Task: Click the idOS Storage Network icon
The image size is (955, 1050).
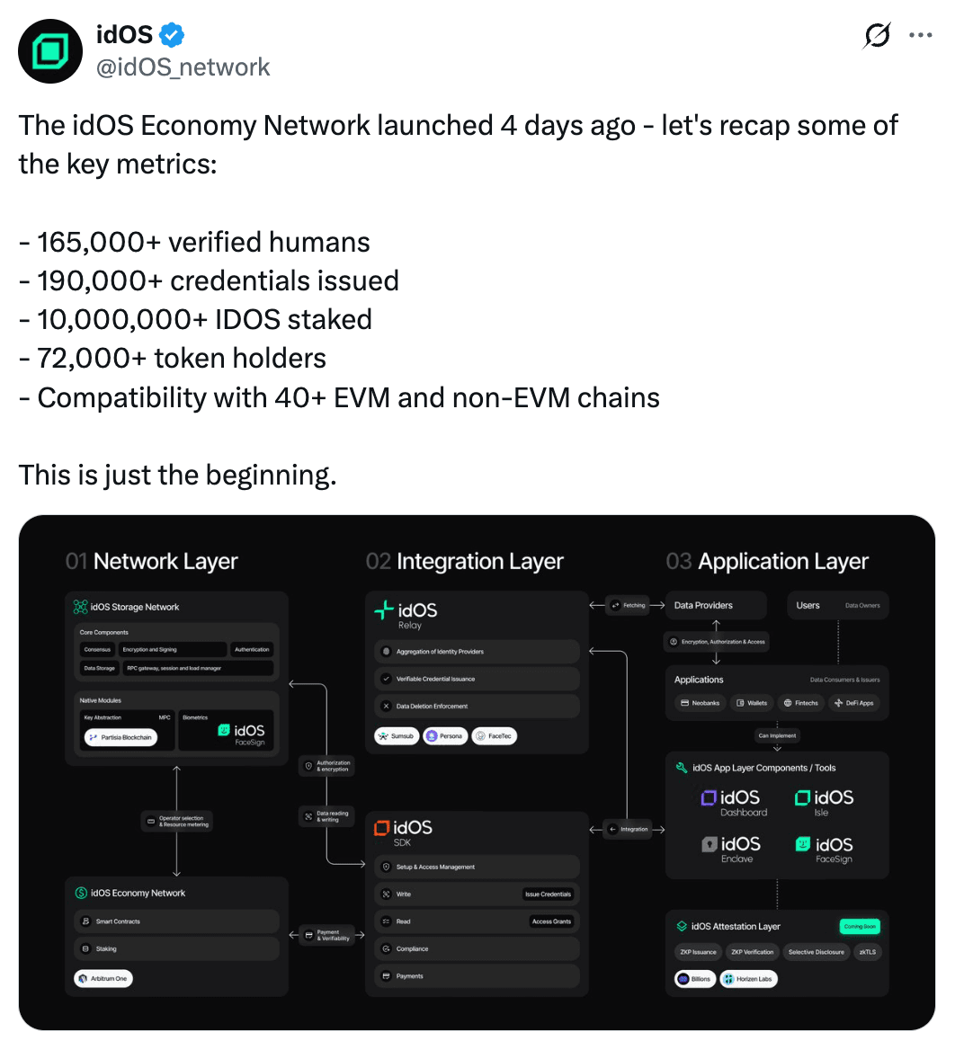Action: [80, 607]
